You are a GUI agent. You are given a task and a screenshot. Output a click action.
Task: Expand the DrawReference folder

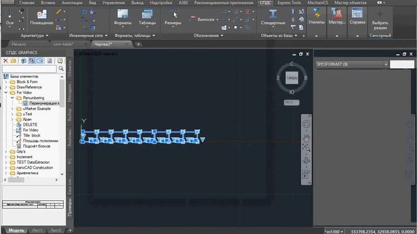coord(6,87)
